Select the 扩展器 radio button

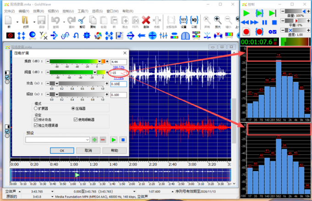click(36, 109)
